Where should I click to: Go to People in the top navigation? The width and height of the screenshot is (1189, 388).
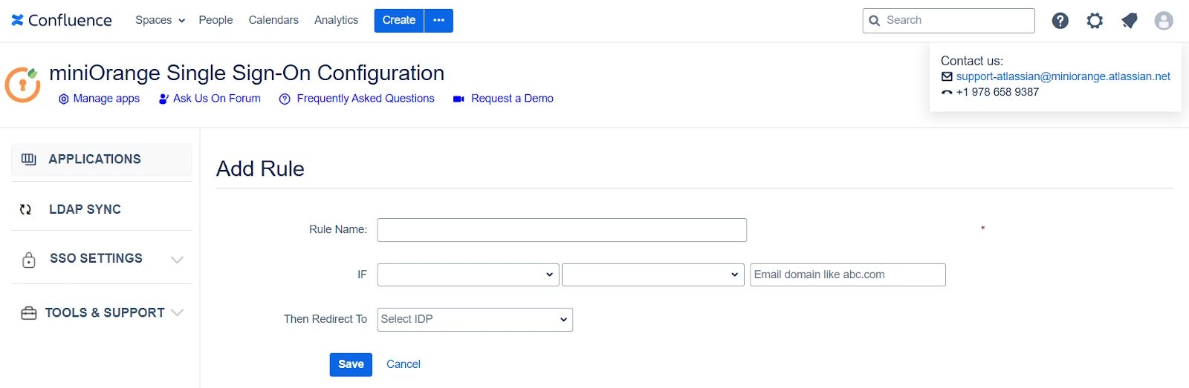[x=216, y=20]
